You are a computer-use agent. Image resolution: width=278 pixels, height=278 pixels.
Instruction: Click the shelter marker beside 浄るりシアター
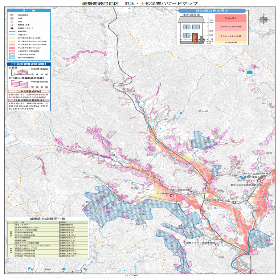[x=259, y=181]
